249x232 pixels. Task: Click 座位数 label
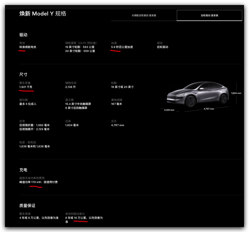tap(23, 100)
